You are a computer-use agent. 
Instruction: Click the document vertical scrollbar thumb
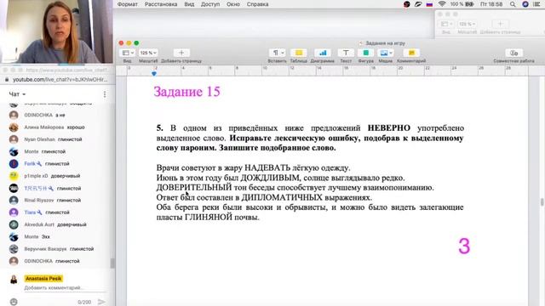tap(542, 202)
